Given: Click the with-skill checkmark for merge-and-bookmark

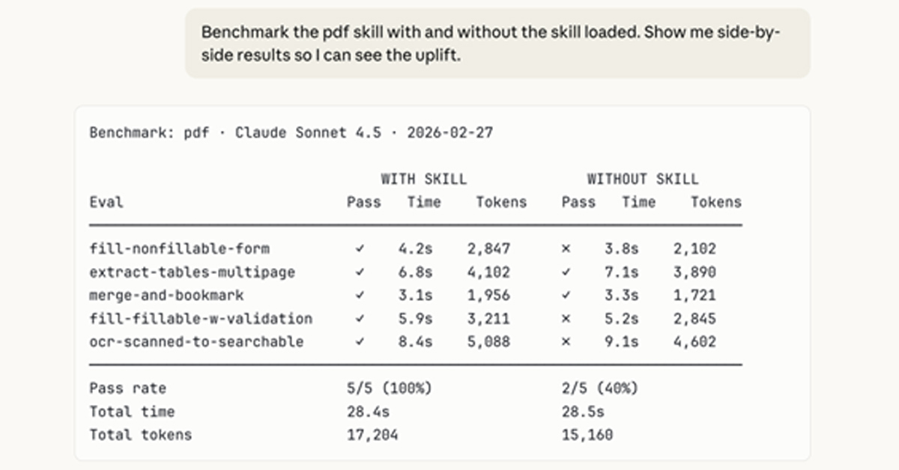Looking at the screenshot, I should coord(360,296).
